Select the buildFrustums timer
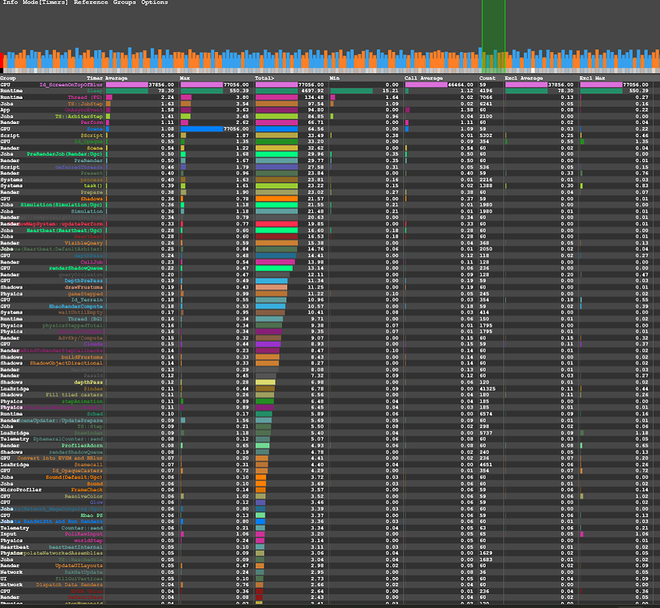 point(82,357)
